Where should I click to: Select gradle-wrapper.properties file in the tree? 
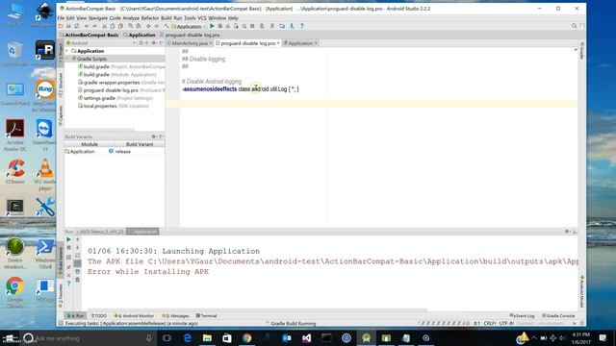point(121,83)
